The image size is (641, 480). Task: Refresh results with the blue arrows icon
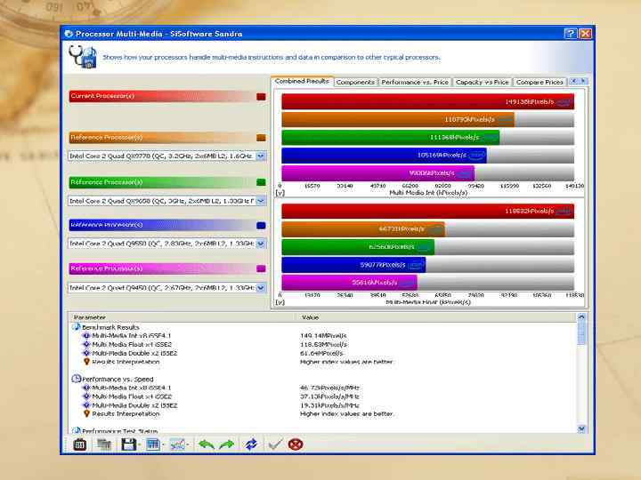point(251,444)
